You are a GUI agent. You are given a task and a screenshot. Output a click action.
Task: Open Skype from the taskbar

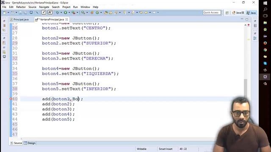pos(265,63)
